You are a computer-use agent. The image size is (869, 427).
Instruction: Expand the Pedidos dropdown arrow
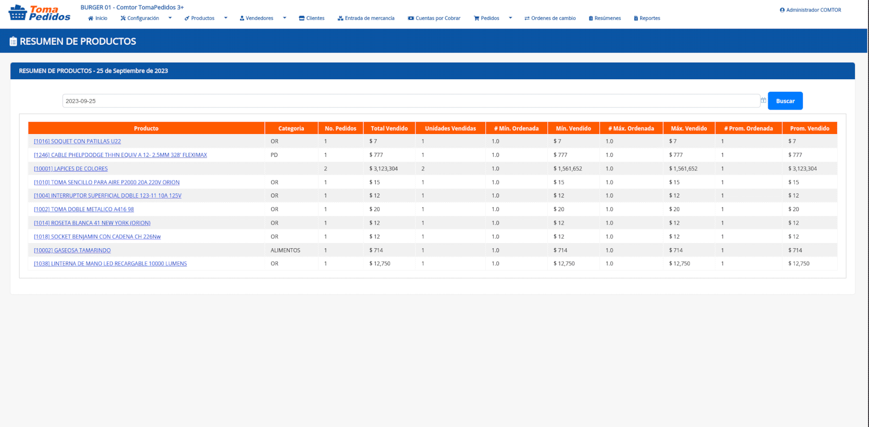tap(510, 18)
